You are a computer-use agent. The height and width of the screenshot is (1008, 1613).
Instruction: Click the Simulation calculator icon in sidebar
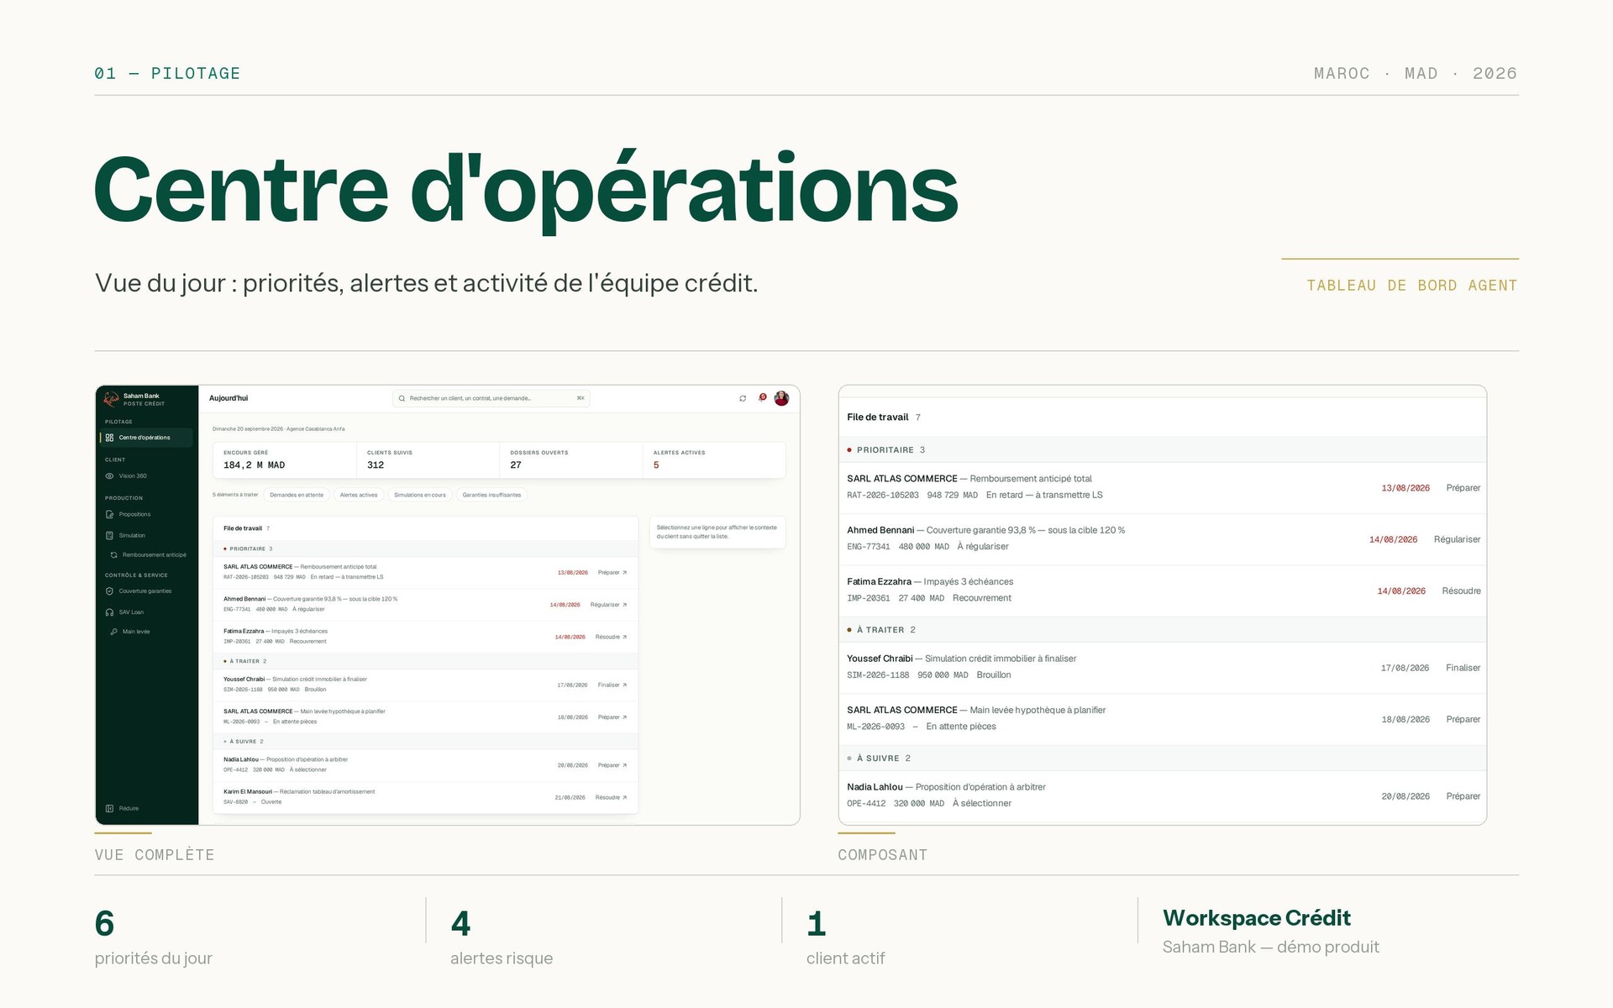[110, 535]
